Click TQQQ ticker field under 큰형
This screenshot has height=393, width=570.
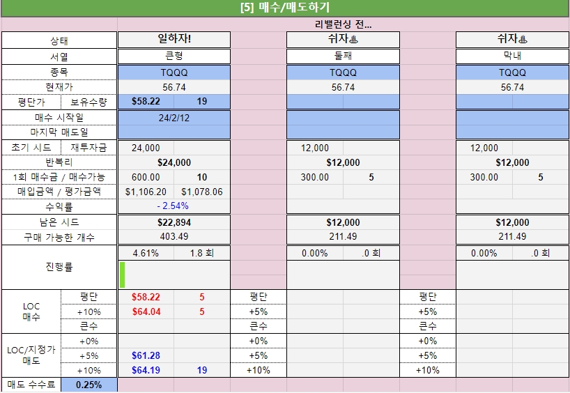pyautogui.click(x=174, y=72)
